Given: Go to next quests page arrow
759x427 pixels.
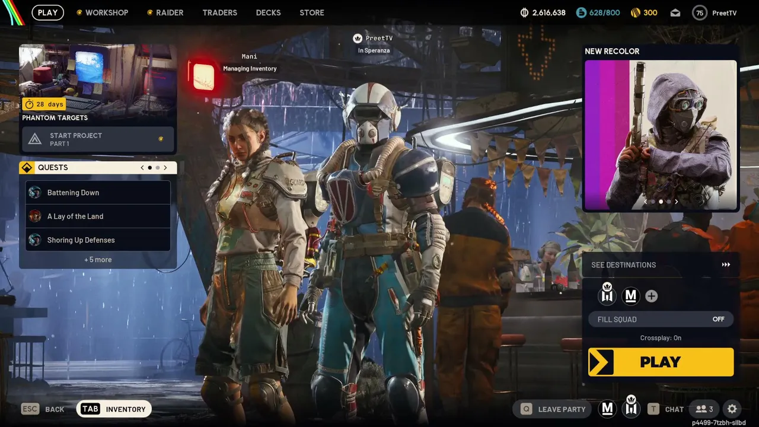Looking at the screenshot, I should [x=165, y=168].
